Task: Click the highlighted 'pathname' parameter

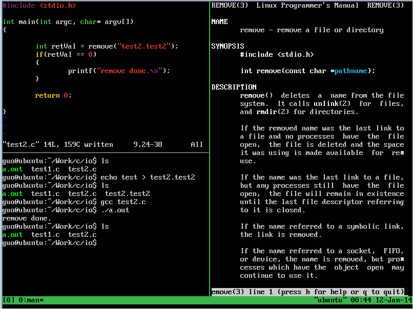Action: click(x=350, y=71)
